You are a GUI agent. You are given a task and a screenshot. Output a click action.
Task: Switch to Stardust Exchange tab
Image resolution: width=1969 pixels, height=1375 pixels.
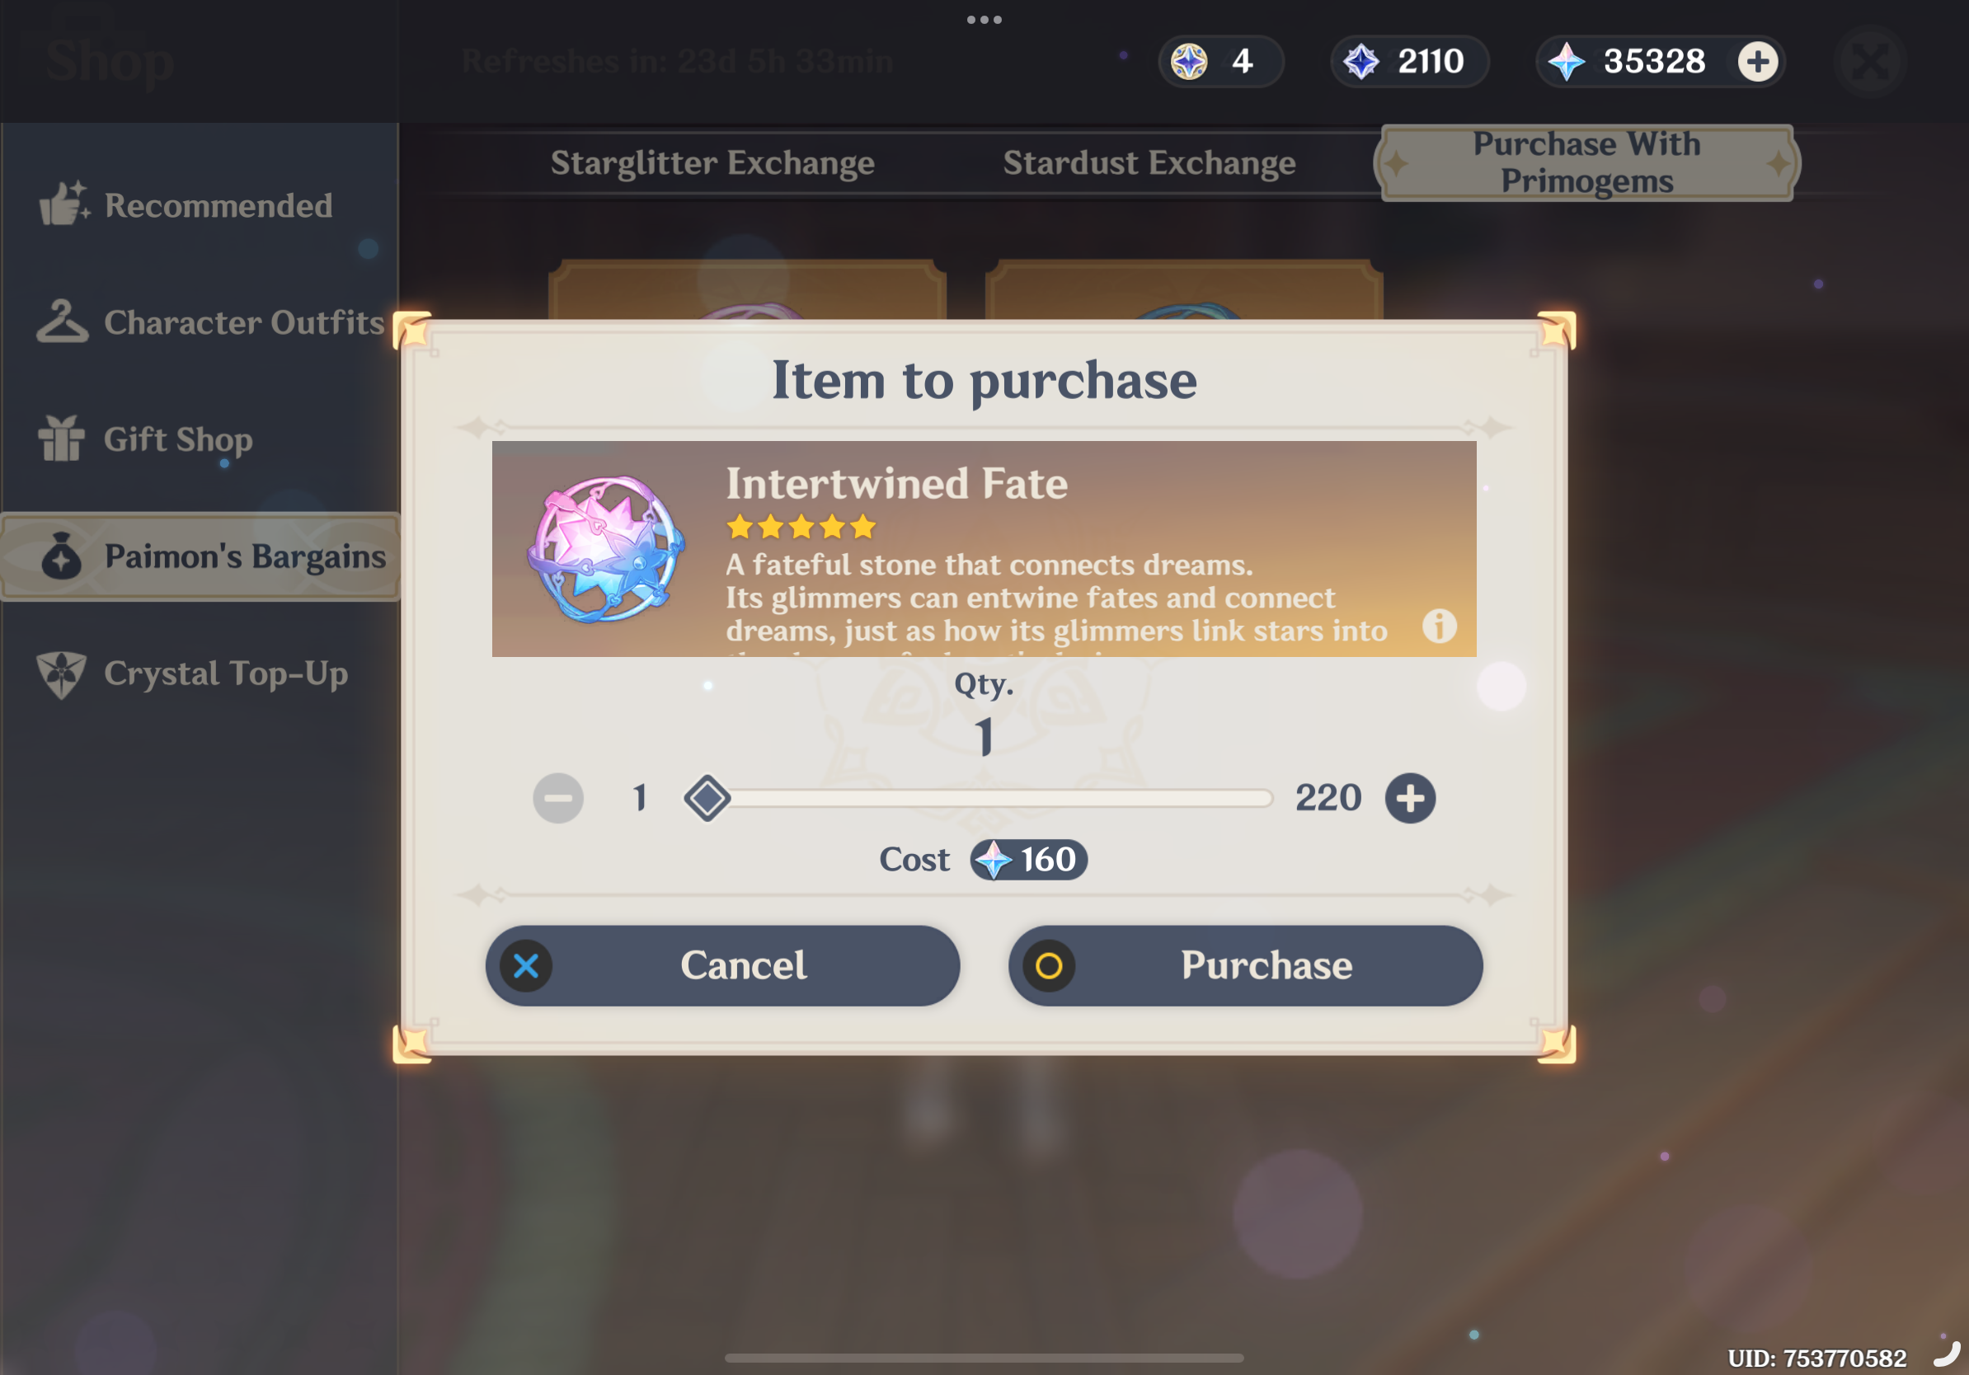(x=1149, y=163)
